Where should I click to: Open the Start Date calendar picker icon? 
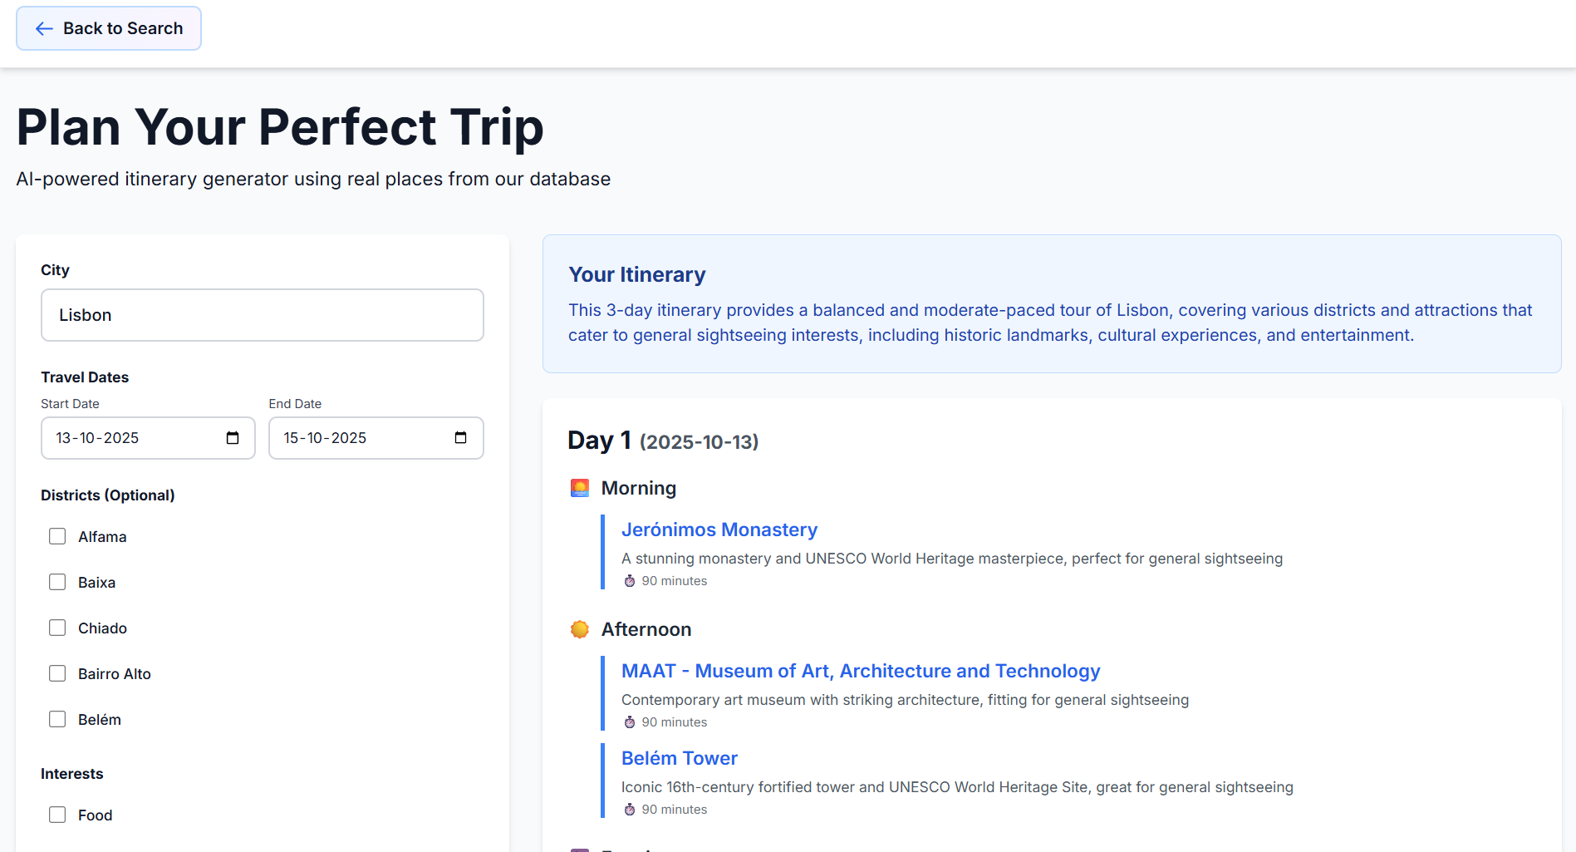tap(233, 438)
